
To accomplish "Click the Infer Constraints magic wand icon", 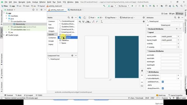I will (97, 22).
